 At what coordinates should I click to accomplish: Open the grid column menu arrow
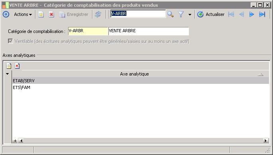click(7, 74)
